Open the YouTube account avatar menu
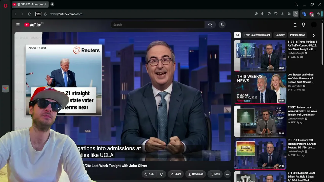The width and height of the screenshot is (324, 182). [314, 25]
